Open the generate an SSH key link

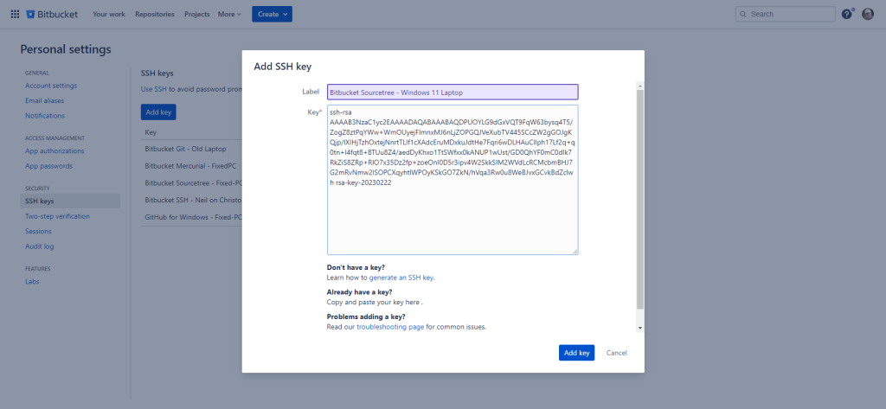point(401,278)
